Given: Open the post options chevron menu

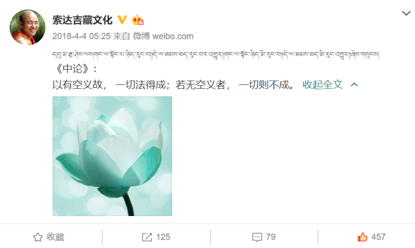Looking at the screenshot, I should coord(406,13).
